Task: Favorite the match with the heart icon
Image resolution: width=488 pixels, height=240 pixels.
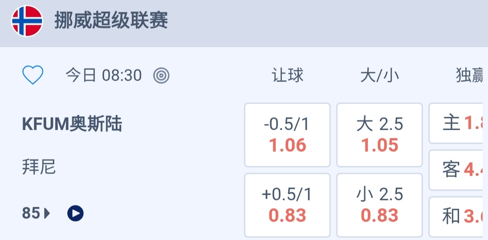Action: pos(33,75)
